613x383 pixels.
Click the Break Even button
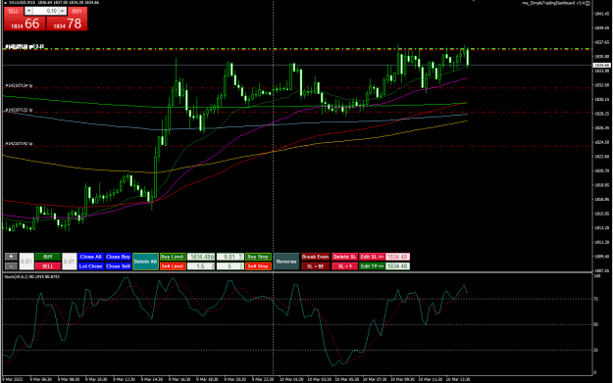pos(315,257)
